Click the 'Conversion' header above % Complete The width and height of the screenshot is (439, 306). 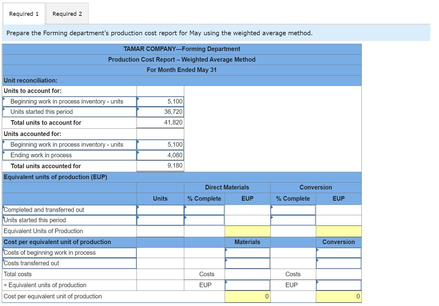[316, 187]
